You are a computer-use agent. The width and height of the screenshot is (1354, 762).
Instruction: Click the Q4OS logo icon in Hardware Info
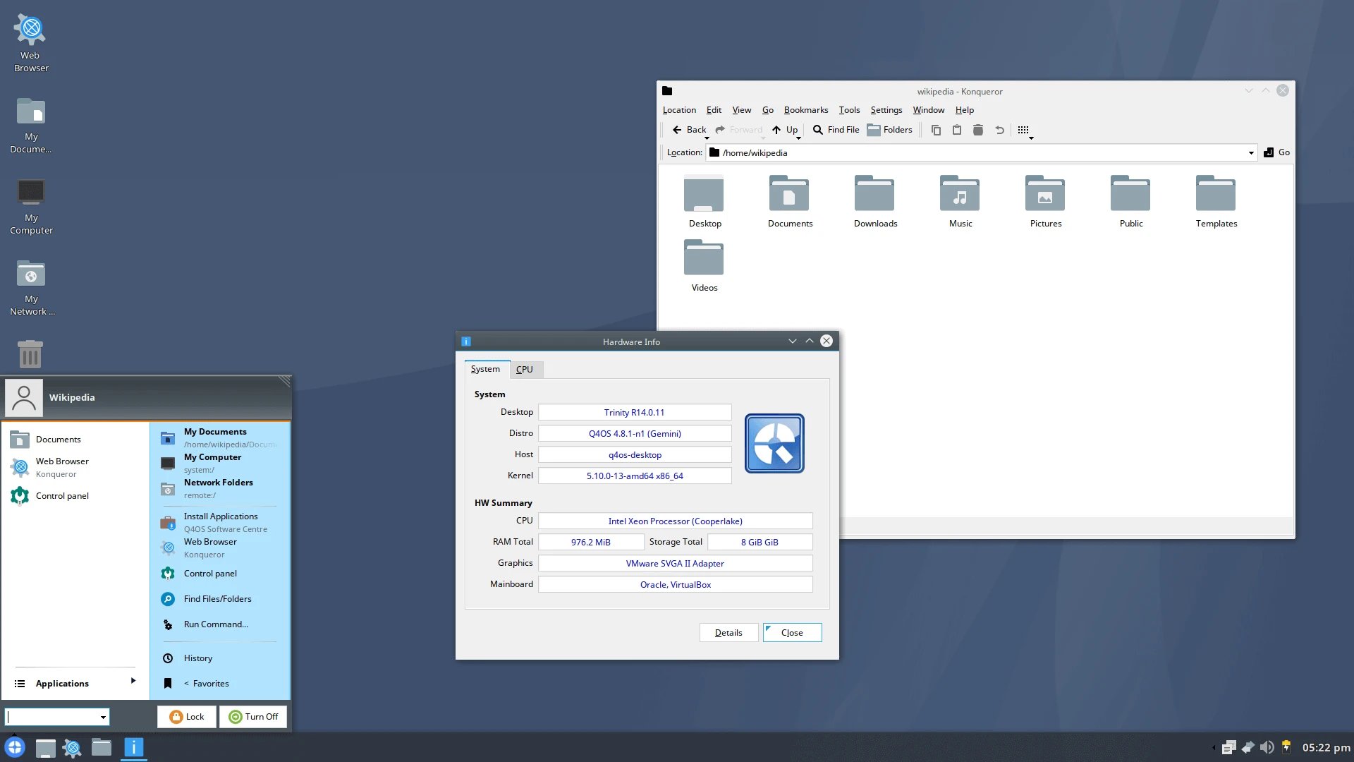point(774,443)
